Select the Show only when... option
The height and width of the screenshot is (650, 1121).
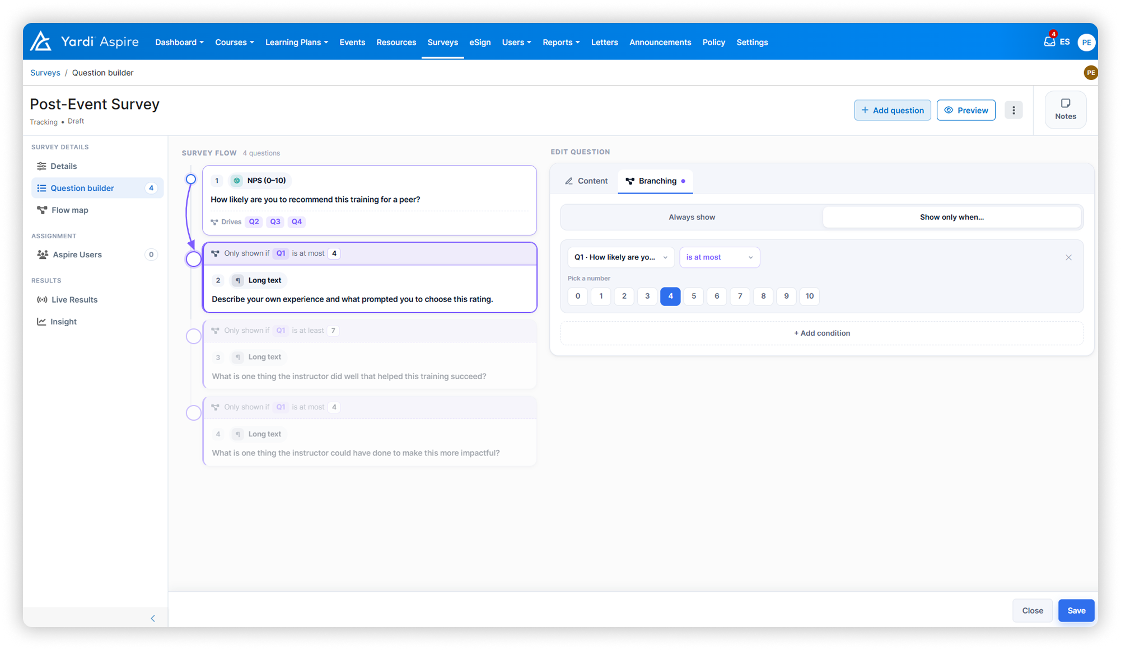(951, 217)
